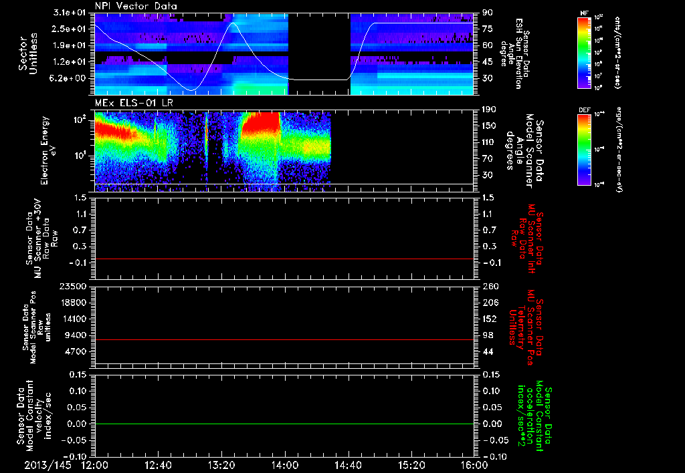Click the 150 scanner angle tick value

489,126
